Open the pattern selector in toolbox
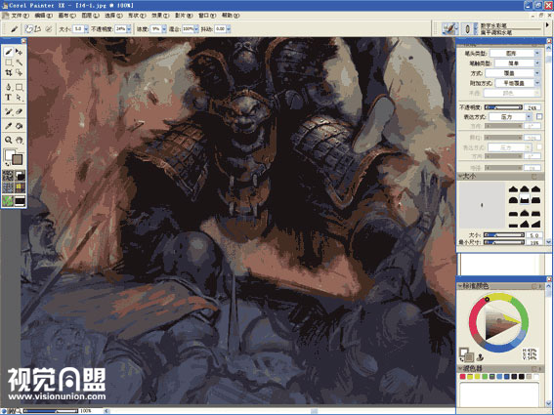 click(x=8, y=187)
